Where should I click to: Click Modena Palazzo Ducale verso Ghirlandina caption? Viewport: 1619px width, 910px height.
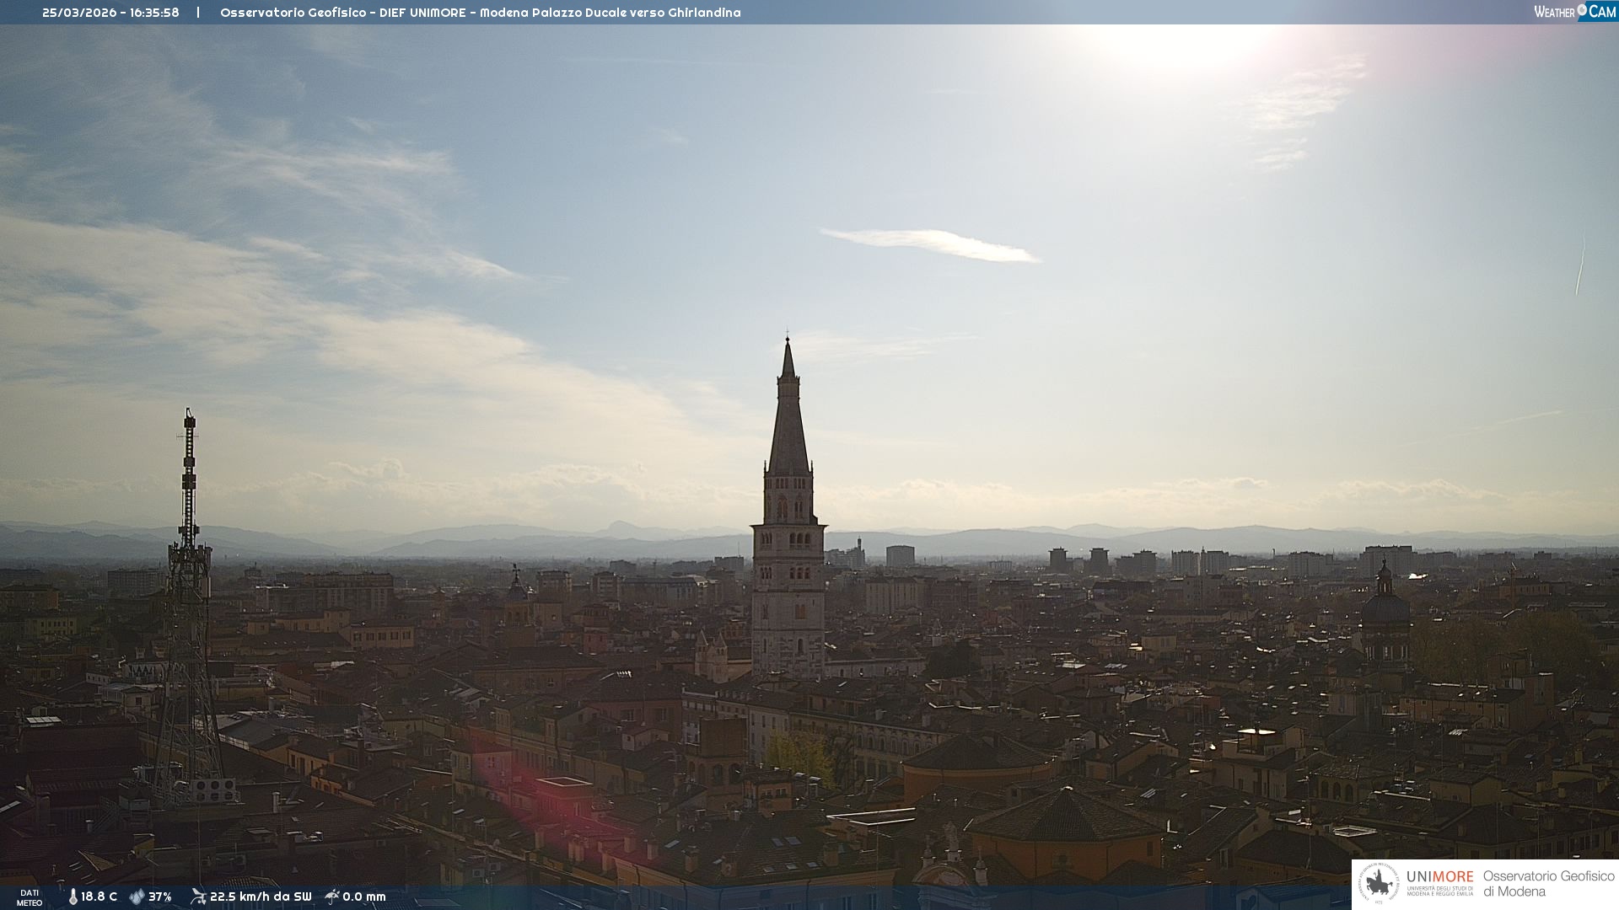point(610,13)
